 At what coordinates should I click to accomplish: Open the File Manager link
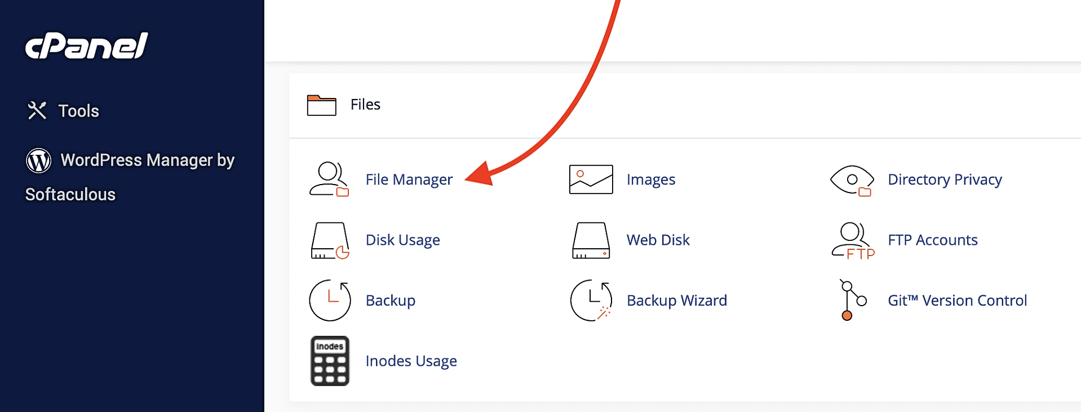(409, 180)
